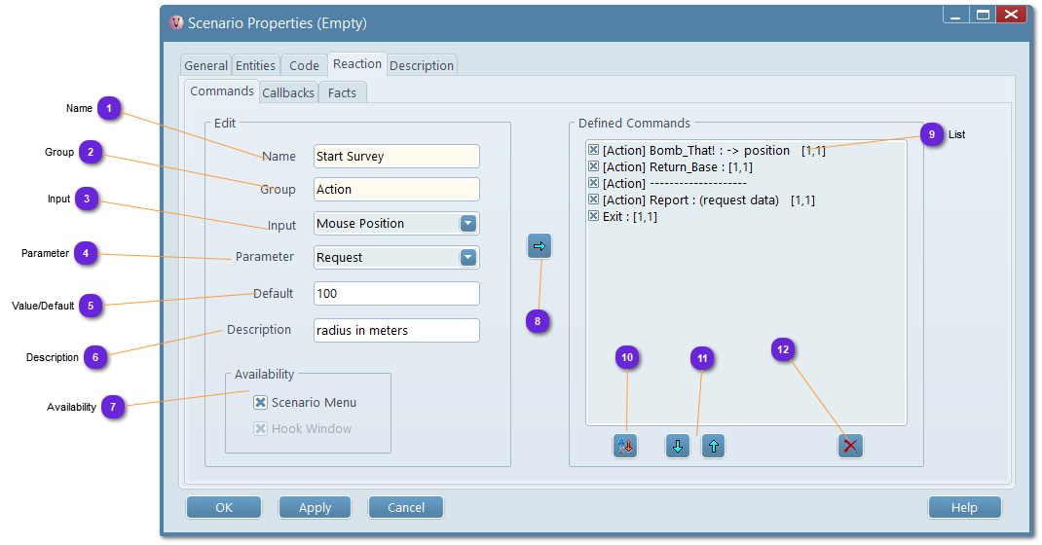
Task: Click the add command arrow button
Action: [x=540, y=247]
